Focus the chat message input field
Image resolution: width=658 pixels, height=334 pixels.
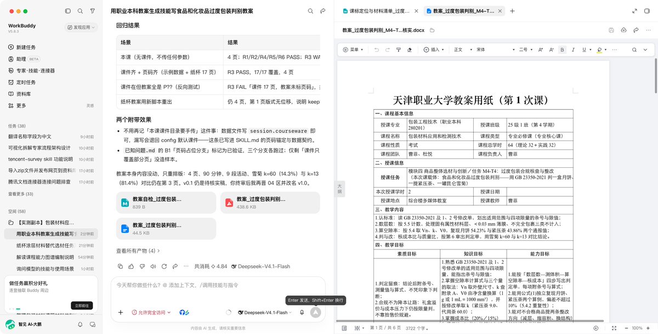coord(218,285)
